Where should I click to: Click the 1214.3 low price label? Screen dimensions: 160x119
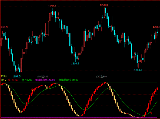pos(75,64)
